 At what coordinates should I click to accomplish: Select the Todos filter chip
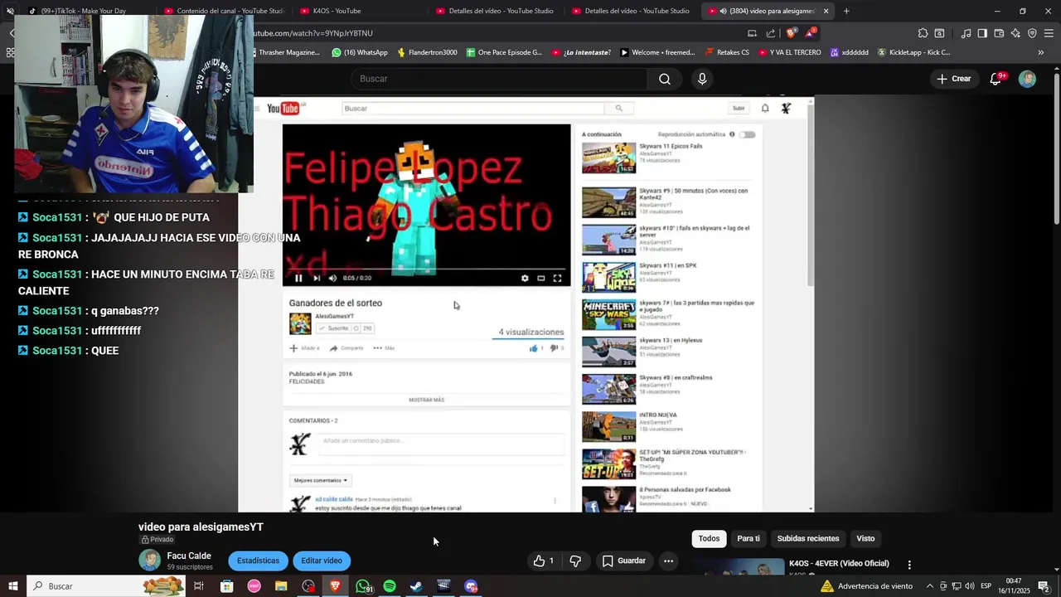[709, 539]
